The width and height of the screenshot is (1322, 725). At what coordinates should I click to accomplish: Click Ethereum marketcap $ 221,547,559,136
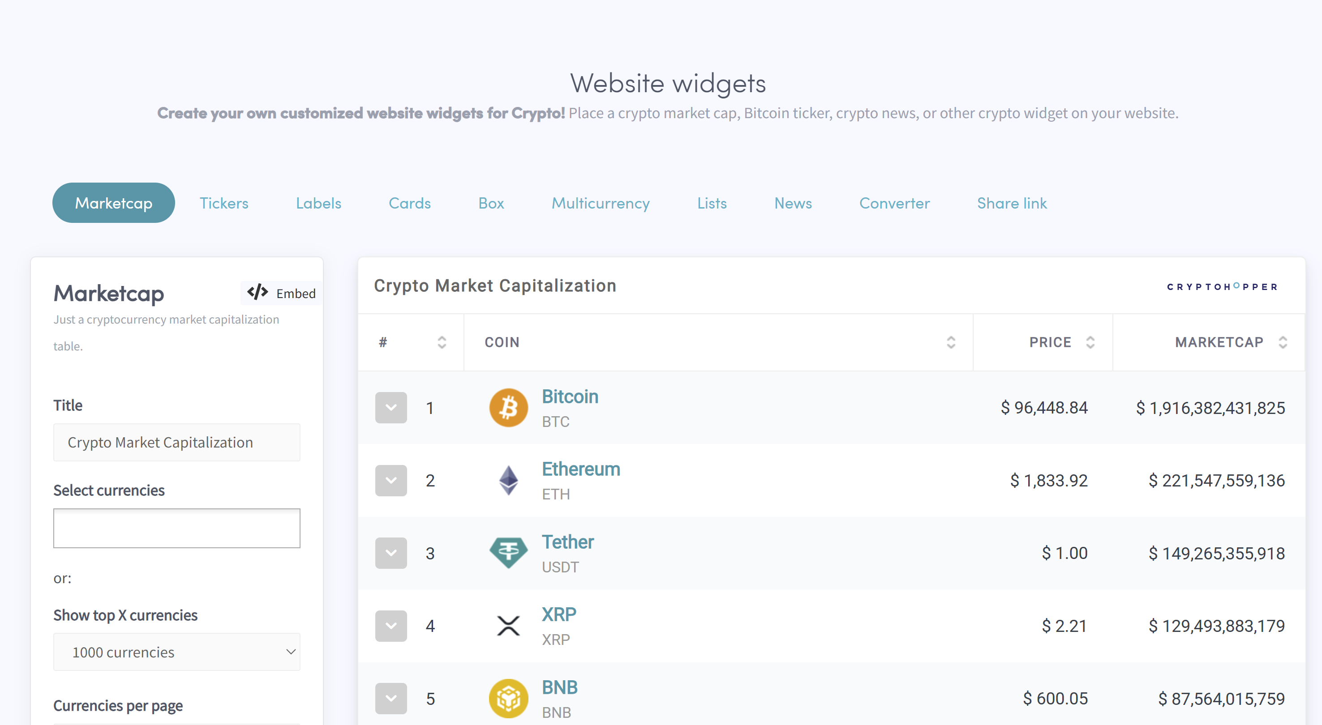[x=1216, y=481]
